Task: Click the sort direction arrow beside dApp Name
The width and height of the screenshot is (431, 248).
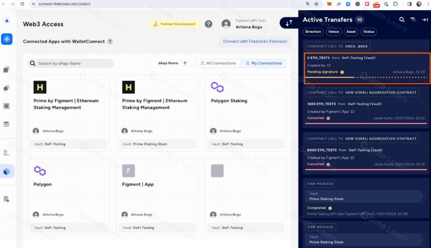Action: click(x=185, y=63)
